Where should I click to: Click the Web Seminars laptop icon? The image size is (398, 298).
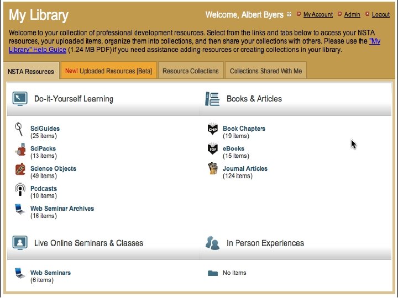tap(20, 273)
